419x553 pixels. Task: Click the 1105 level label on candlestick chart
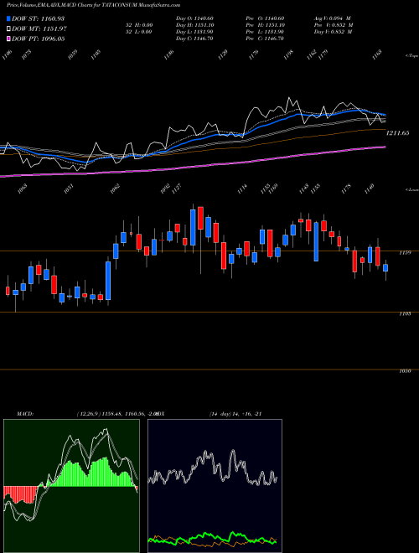[x=405, y=313]
